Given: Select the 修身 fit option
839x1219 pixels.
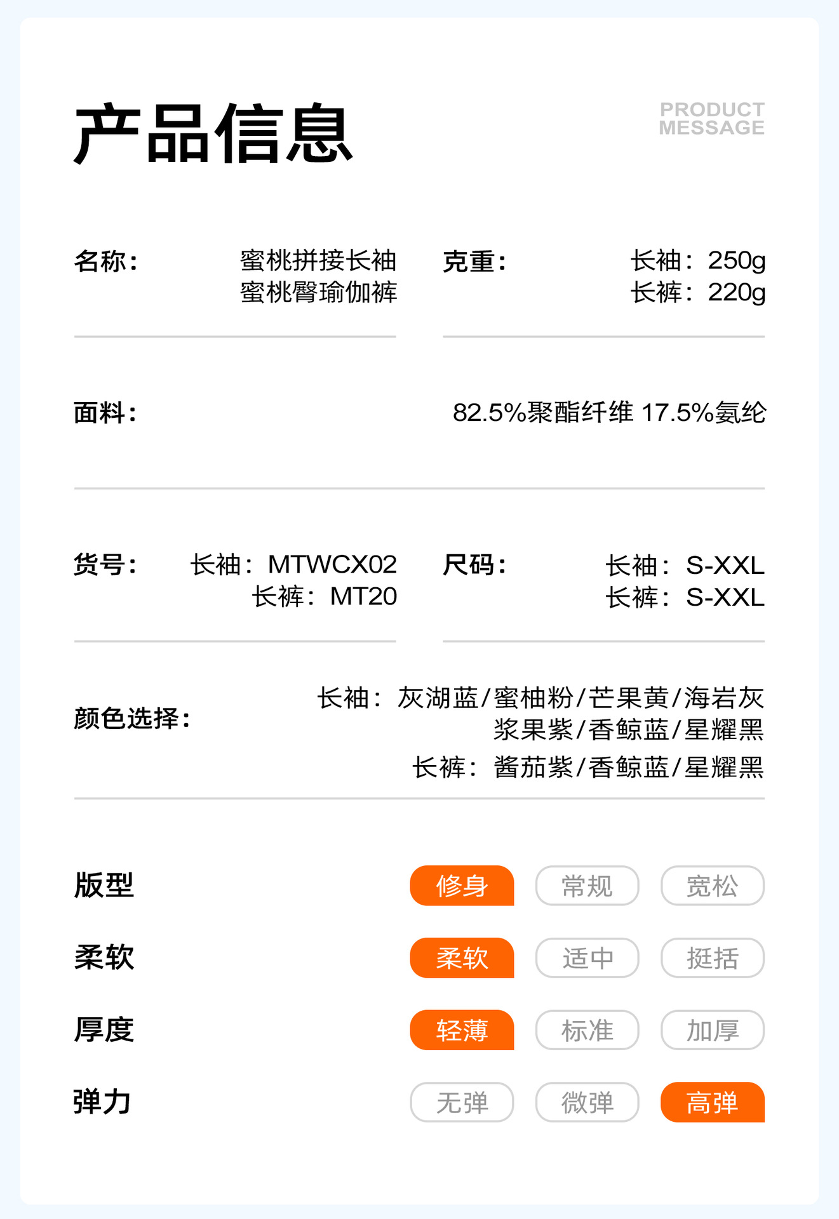Looking at the screenshot, I should (462, 885).
